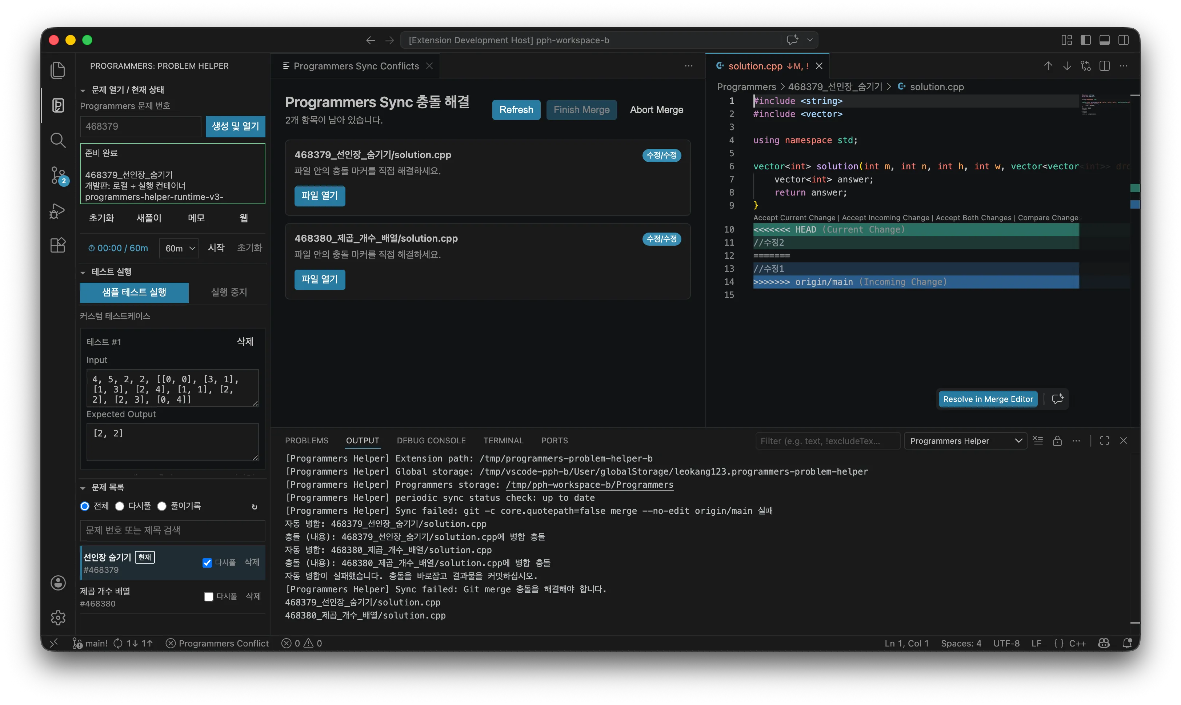This screenshot has width=1181, height=705.
Task: Click 파일 열기 for 468379 선인장 숨기기
Action: (x=319, y=196)
